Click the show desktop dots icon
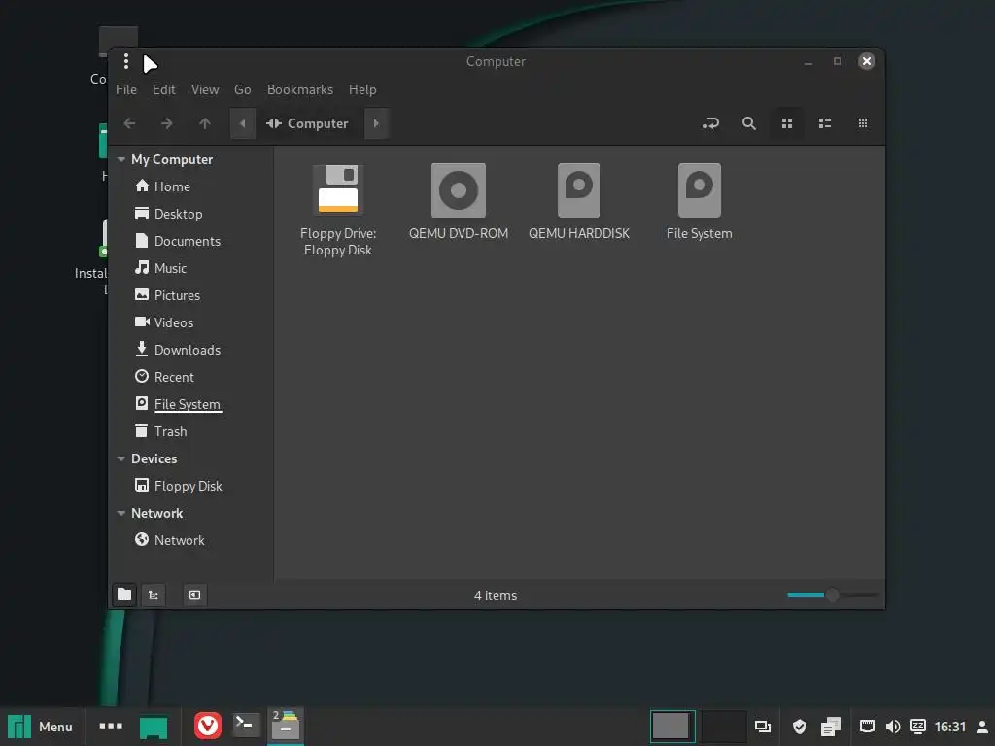Image resolution: width=995 pixels, height=746 pixels. click(x=111, y=726)
